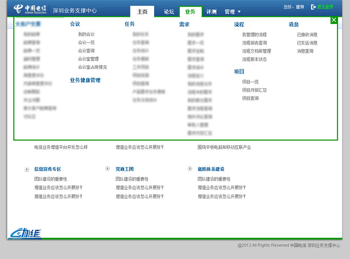Viewport: 350px width, 259px height.
Task: Open the 评测 section
Action: click(x=211, y=12)
